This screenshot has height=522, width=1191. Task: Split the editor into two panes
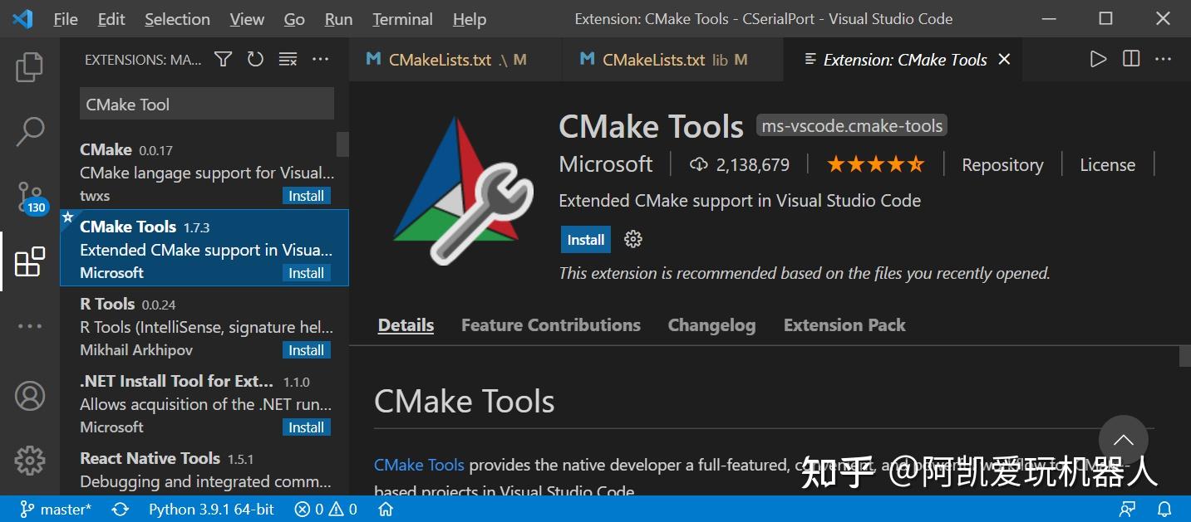[x=1130, y=59]
